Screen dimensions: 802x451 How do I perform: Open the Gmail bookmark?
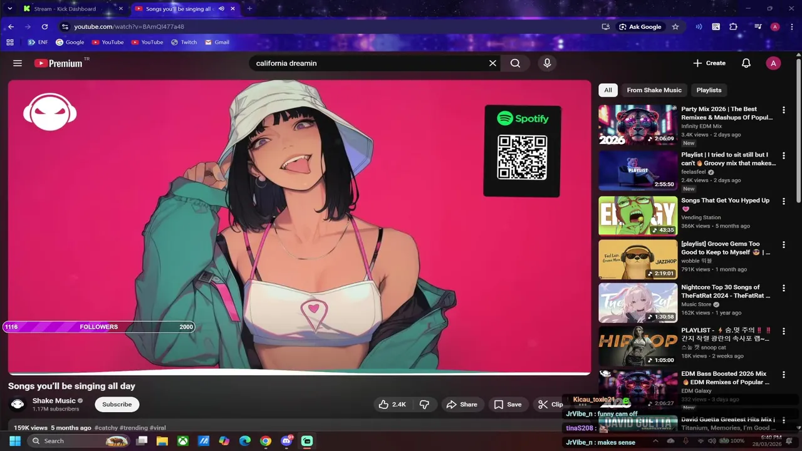[217, 43]
